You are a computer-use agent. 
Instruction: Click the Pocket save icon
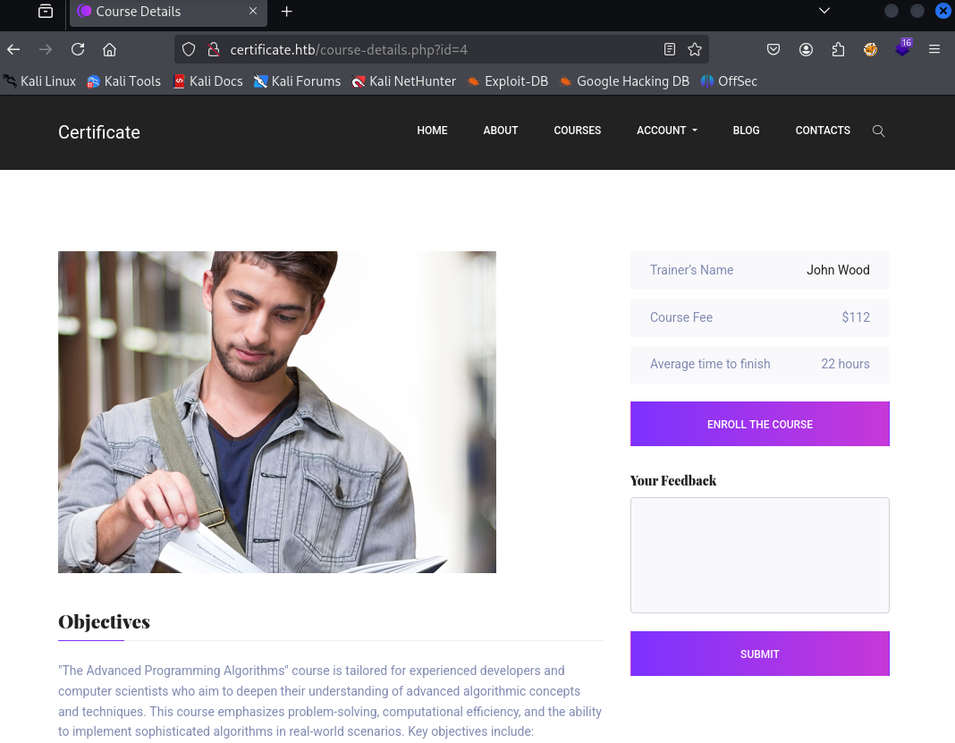tap(774, 49)
